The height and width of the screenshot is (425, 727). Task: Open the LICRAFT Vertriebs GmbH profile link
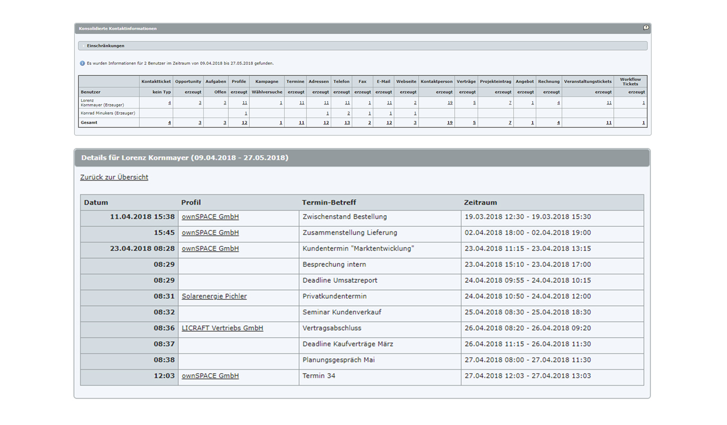222,328
